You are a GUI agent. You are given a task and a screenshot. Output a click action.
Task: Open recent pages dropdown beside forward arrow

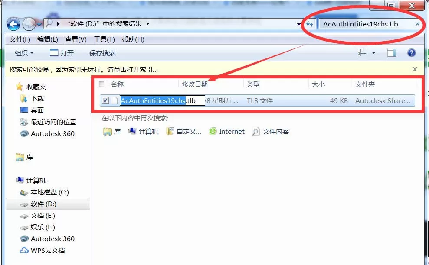click(39, 24)
